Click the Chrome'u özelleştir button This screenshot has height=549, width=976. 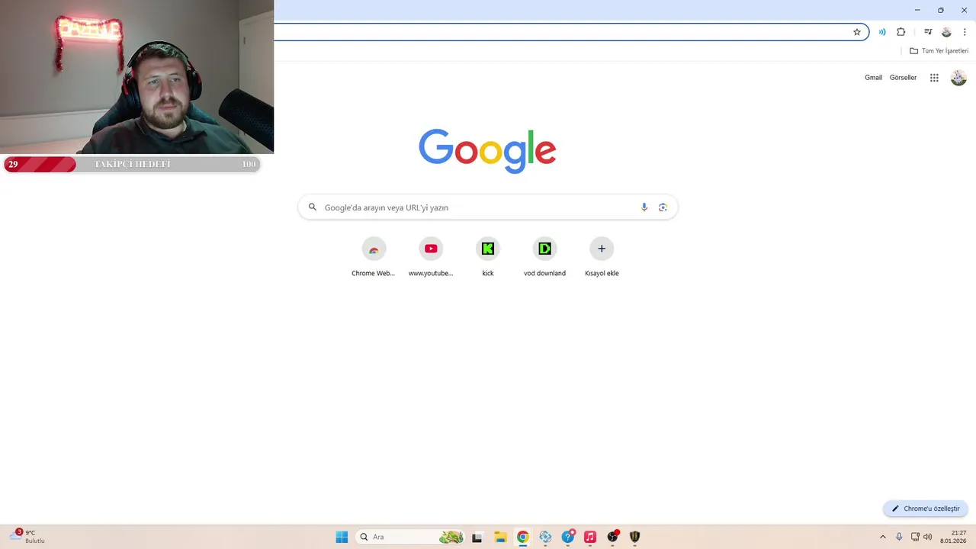(926, 509)
